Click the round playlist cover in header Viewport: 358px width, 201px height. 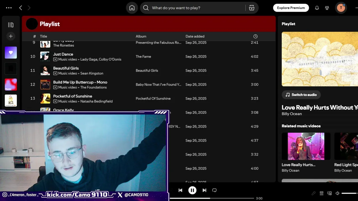32,24
